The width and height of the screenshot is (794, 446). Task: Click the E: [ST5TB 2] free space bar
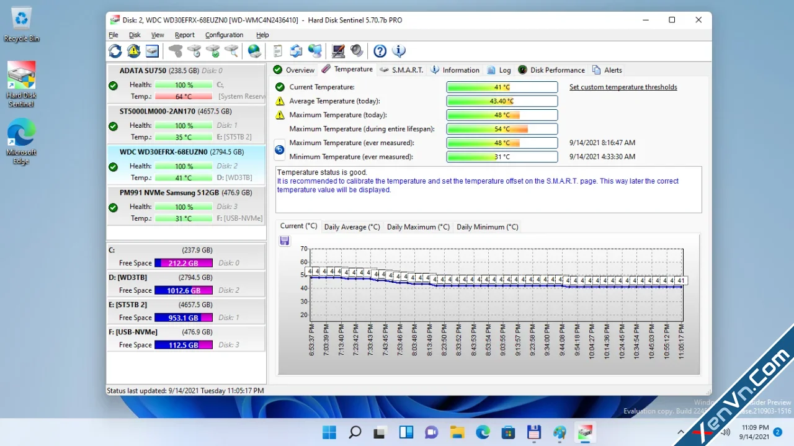tap(184, 318)
